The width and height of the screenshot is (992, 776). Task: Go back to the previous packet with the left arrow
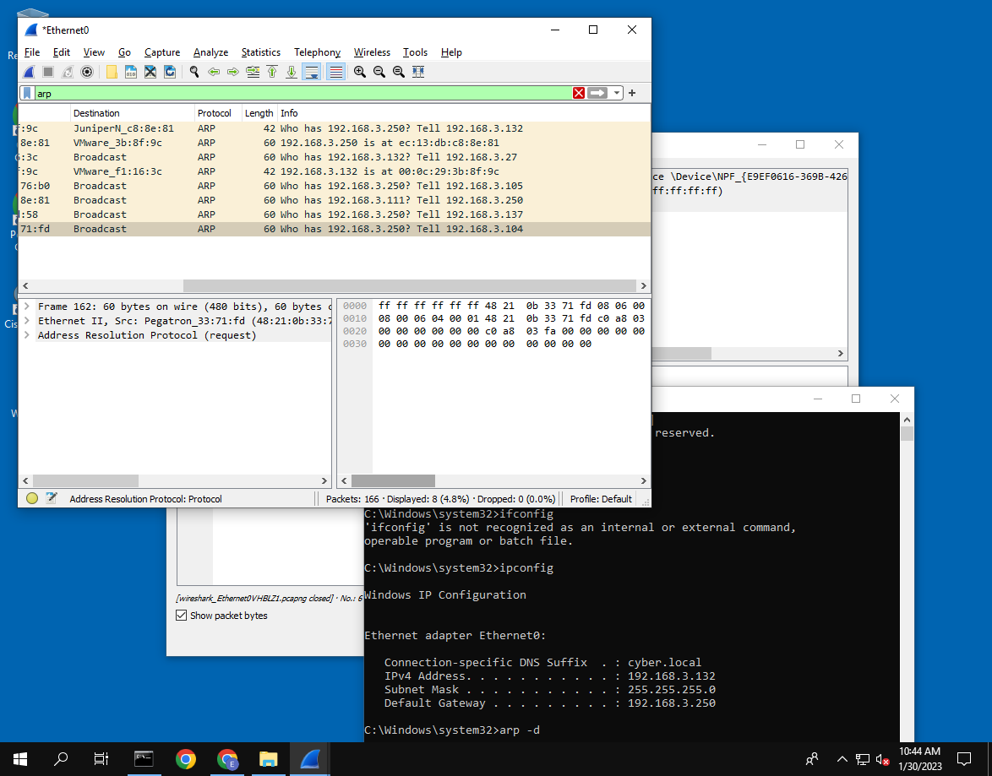pyautogui.click(x=214, y=72)
